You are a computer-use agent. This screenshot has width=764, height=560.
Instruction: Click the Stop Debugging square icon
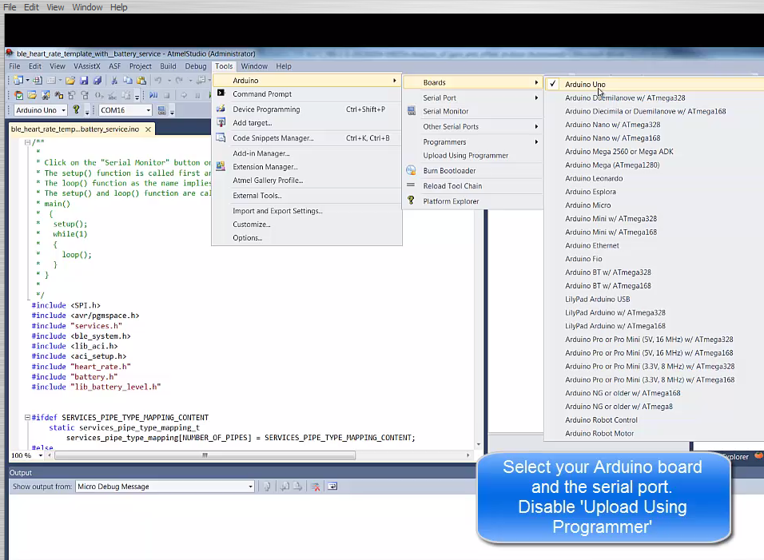pos(166,95)
